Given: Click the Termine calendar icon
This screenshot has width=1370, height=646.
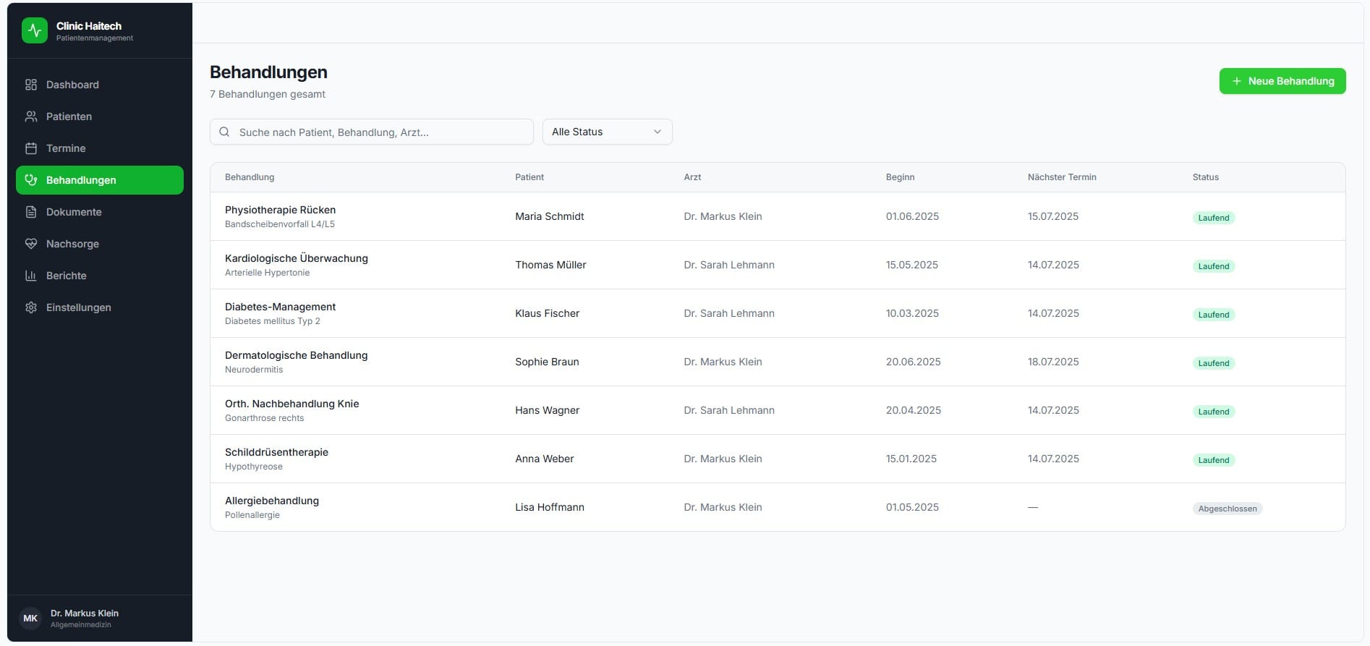Looking at the screenshot, I should [x=31, y=148].
